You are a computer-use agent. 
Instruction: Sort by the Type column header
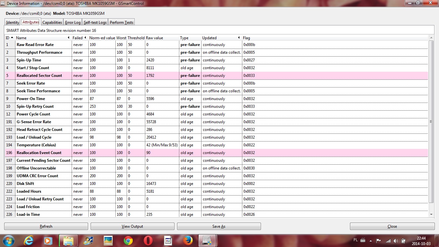point(190,38)
